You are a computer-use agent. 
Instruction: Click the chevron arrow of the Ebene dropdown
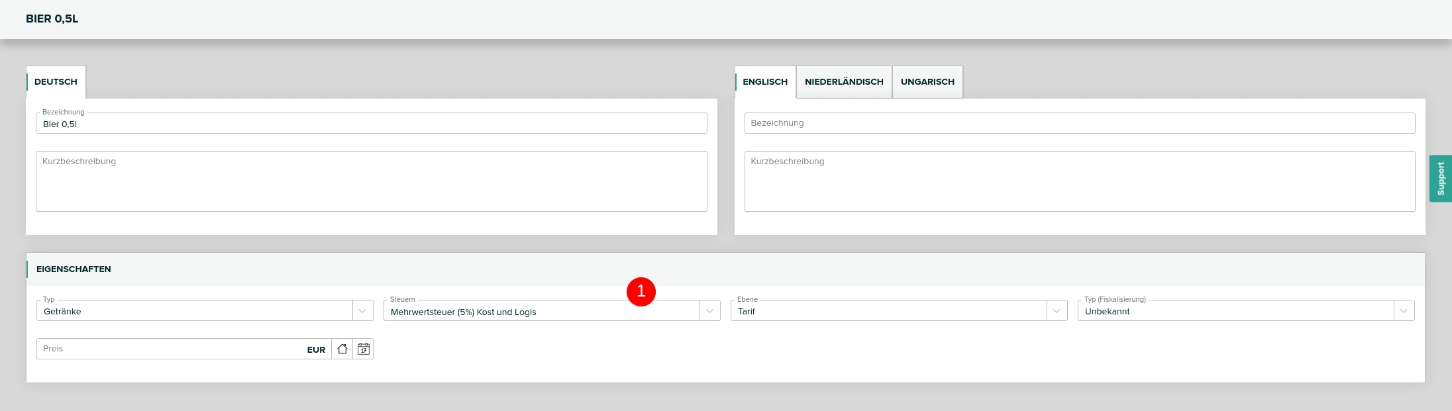(x=1057, y=311)
